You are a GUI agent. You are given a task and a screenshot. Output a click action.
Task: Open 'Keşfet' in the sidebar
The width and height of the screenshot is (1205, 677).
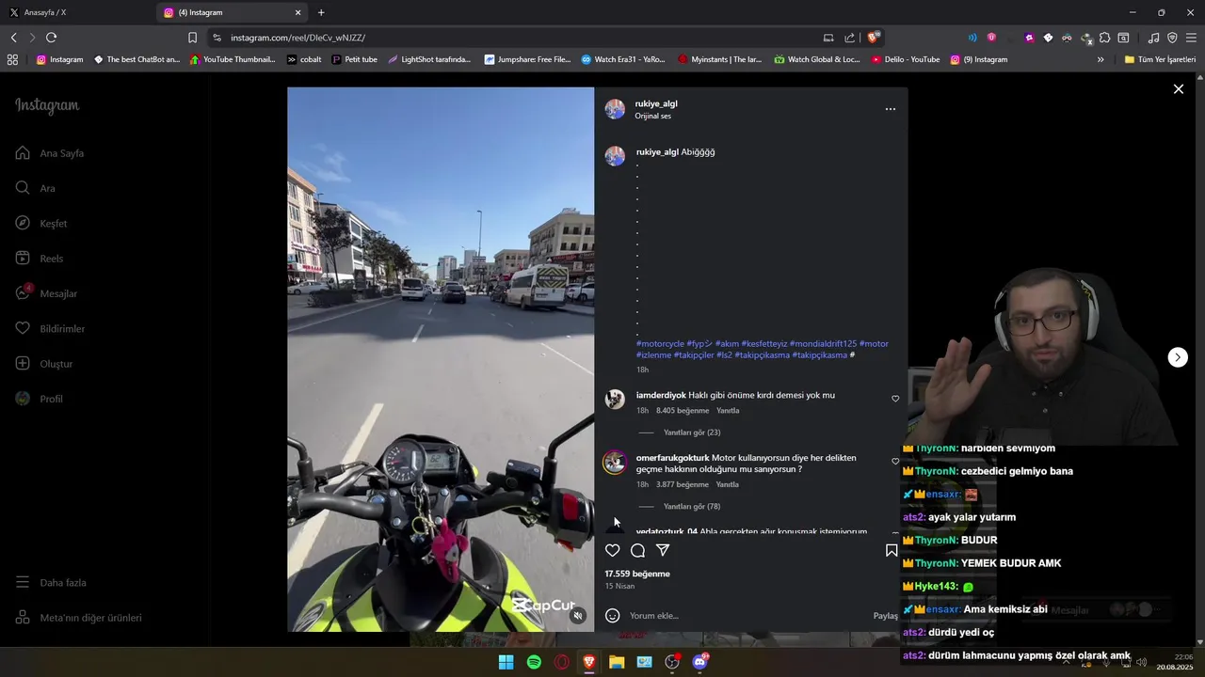tap(41, 224)
